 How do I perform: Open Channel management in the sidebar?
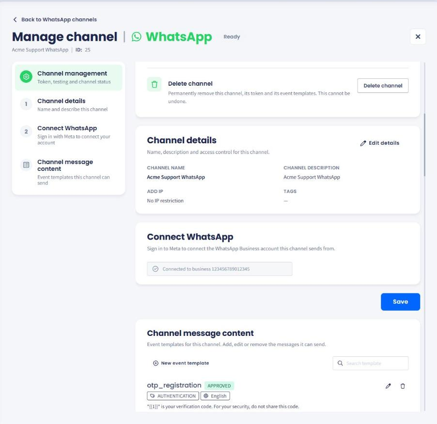point(69,77)
